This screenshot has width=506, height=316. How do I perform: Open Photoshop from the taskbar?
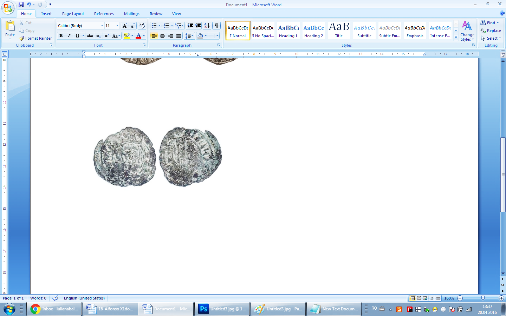(x=222, y=309)
